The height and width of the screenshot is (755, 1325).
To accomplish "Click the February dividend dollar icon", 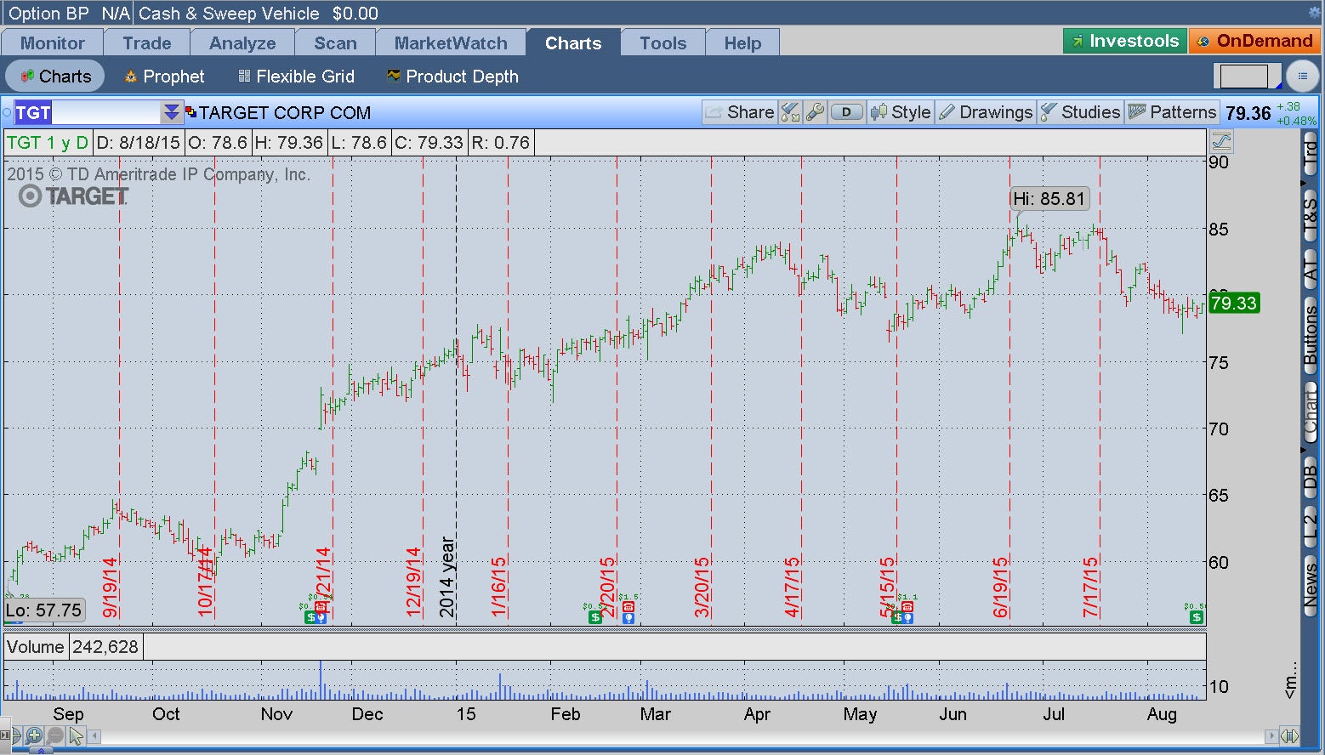I will coord(595,617).
